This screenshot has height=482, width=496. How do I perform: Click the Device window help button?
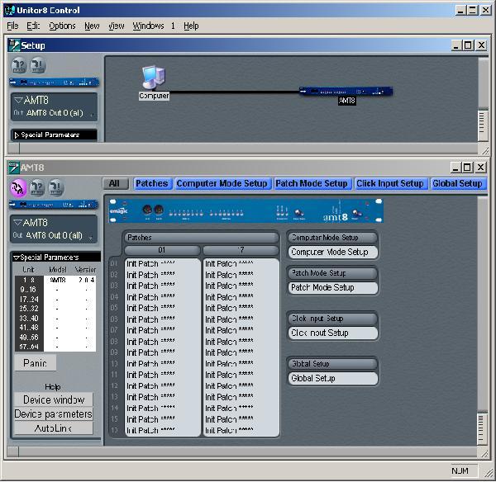pos(54,399)
